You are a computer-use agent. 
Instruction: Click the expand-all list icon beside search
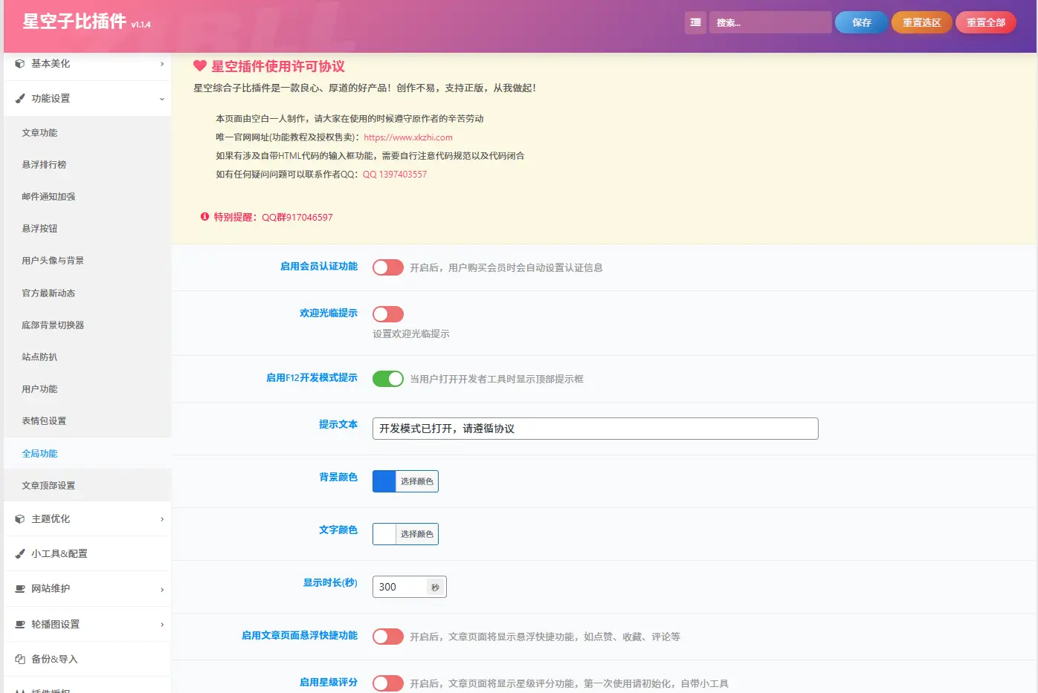[695, 22]
